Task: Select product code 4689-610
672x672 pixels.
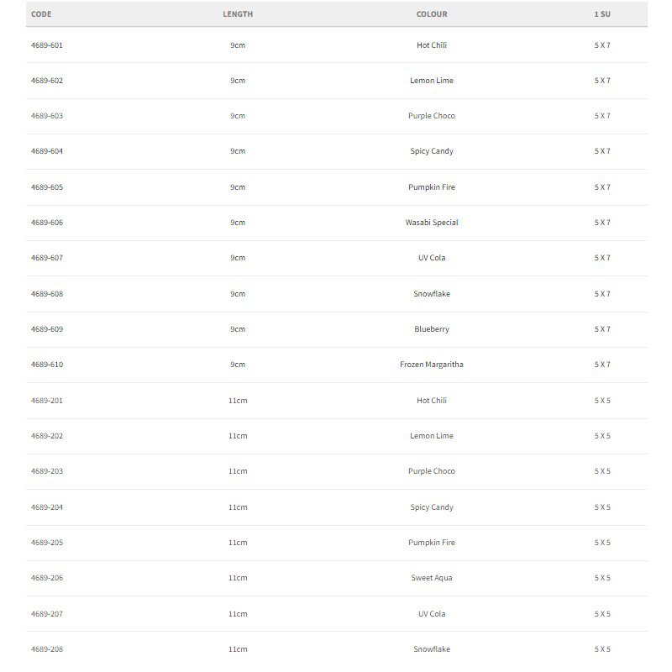Action: [x=47, y=365]
